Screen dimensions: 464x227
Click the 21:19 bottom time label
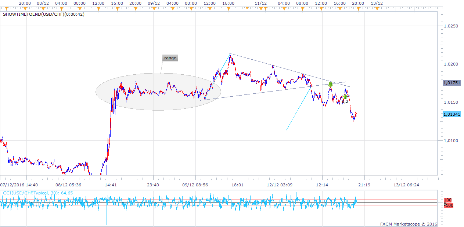pos(364,185)
